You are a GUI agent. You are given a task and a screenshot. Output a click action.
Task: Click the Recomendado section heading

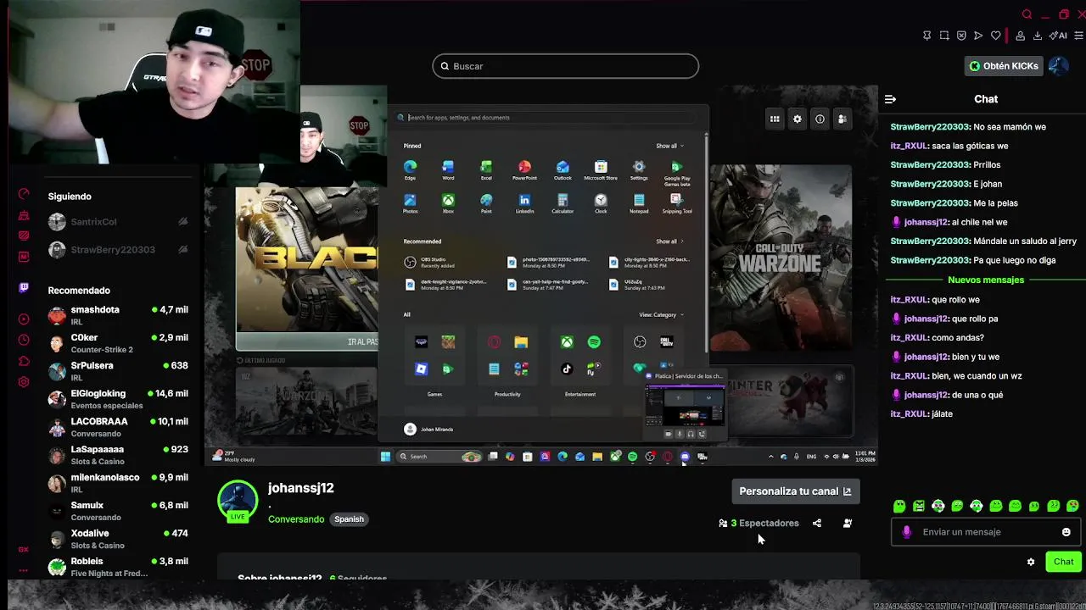(x=79, y=291)
